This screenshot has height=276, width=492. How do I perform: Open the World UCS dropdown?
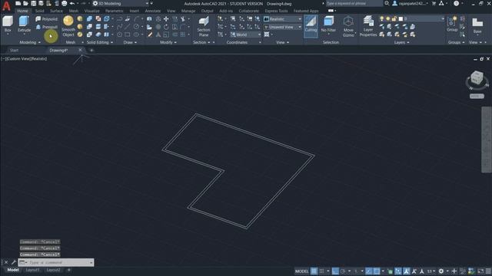click(246, 34)
